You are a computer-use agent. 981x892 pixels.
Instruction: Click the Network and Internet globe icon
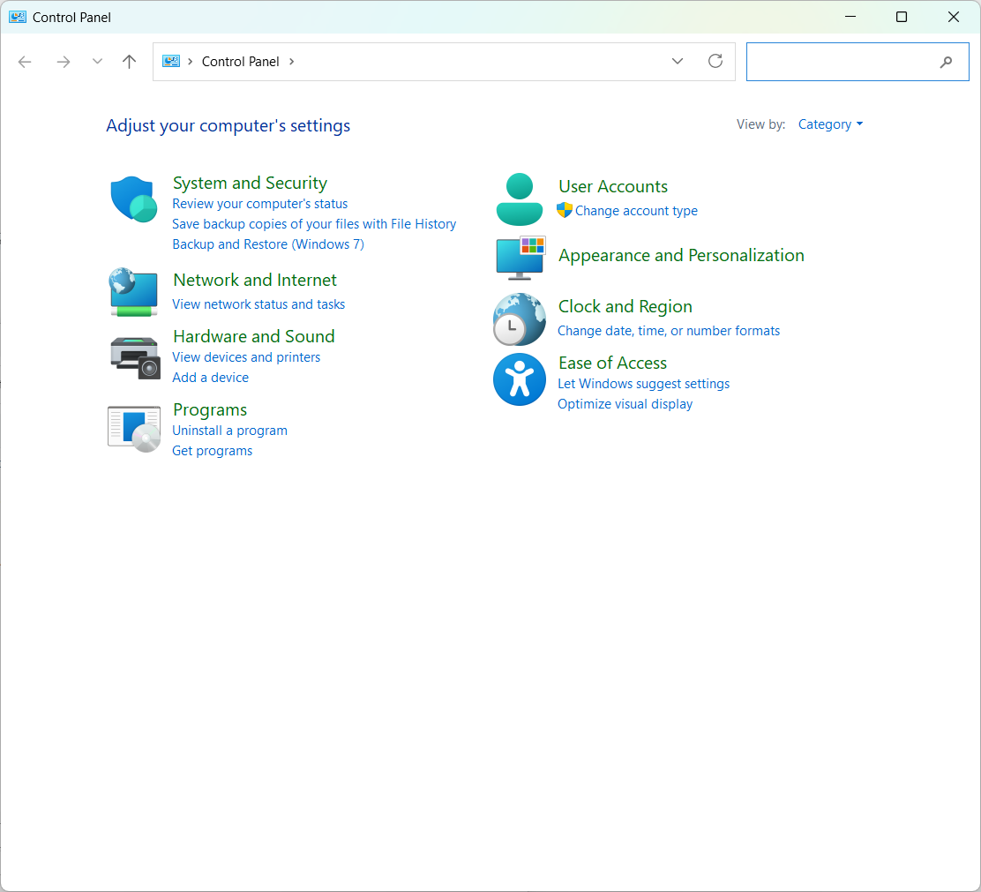point(133,293)
